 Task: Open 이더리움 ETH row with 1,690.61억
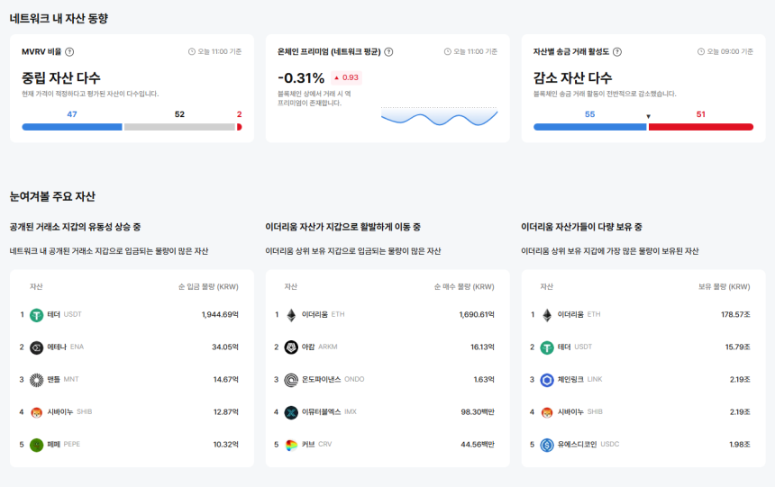click(387, 315)
